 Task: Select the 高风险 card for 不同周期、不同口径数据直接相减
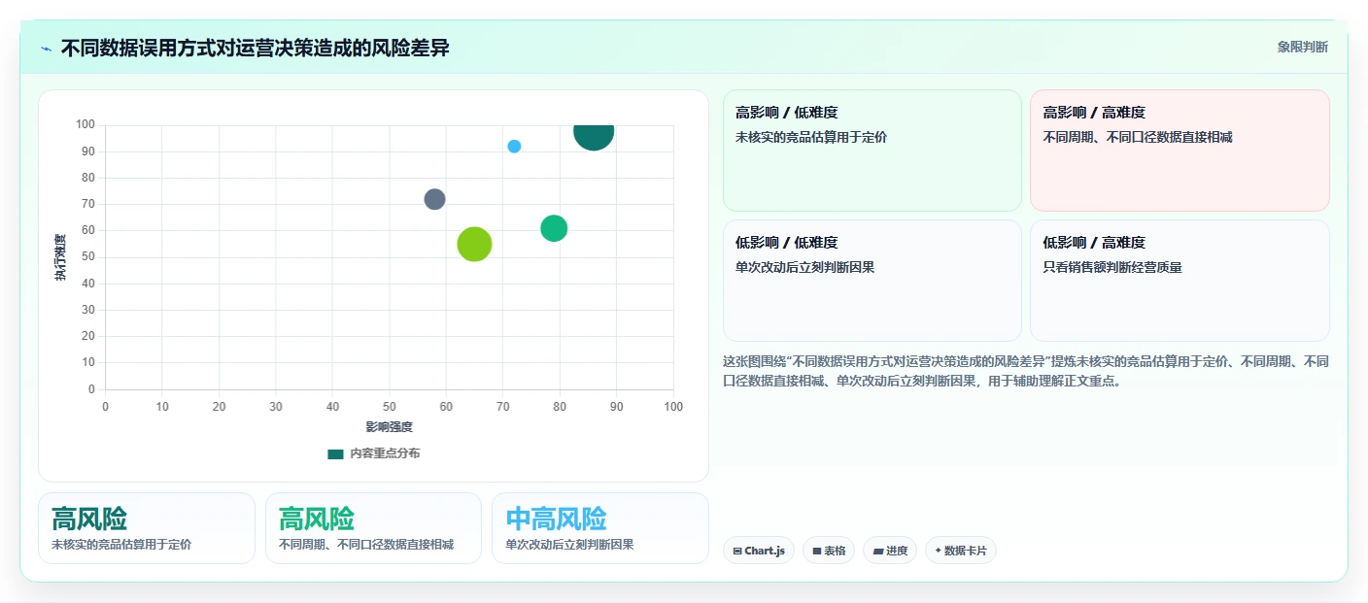(373, 528)
